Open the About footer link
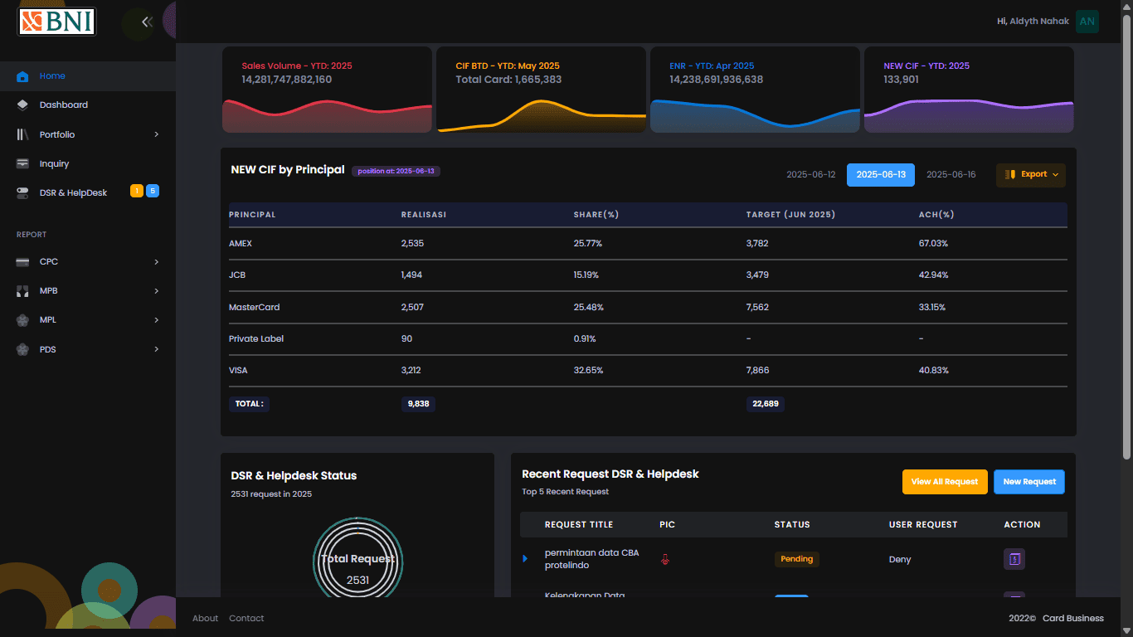1133x637 pixels. [x=205, y=618]
